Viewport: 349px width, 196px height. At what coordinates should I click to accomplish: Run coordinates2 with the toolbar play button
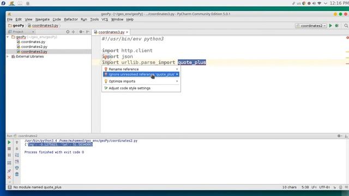tap(330, 26)
